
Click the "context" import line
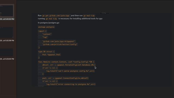(x=45, y=34)
